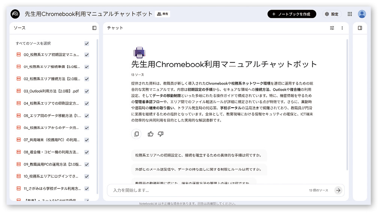This screenshot has width=380, height=214.
Task: Expand the right-side studio panel
Action: [x=360, y=28]
